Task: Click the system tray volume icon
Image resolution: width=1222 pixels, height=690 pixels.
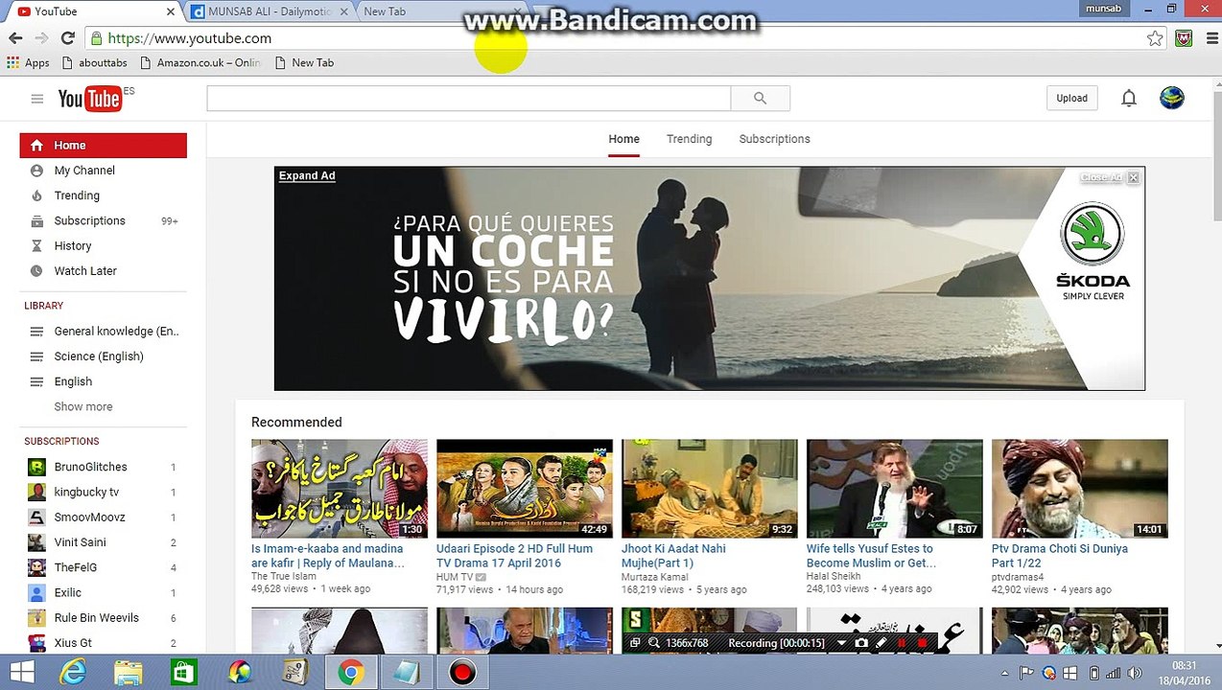Action: coord(1133,673)
